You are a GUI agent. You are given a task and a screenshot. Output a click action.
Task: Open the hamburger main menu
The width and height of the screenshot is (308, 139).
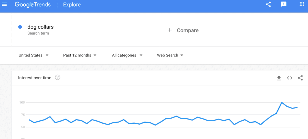coord(4,4)
